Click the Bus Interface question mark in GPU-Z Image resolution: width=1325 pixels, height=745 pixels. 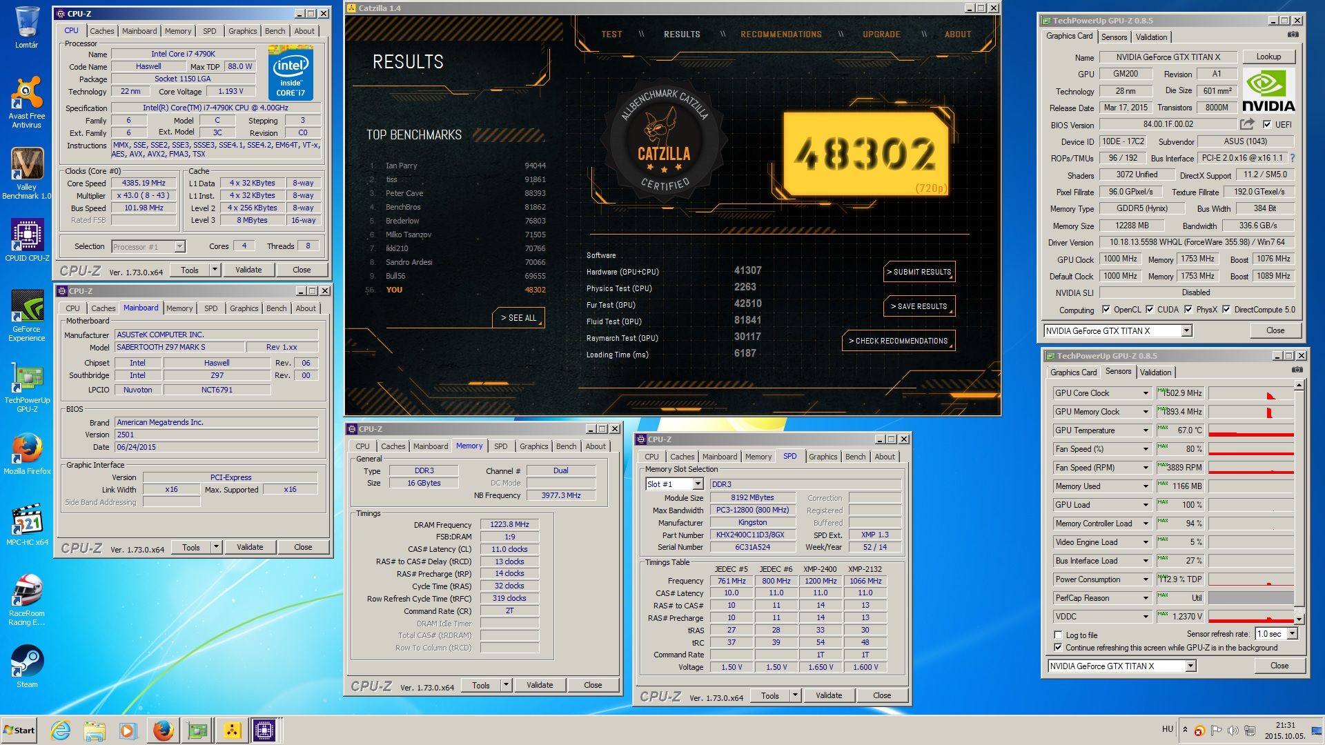(x=1292, y=158)
